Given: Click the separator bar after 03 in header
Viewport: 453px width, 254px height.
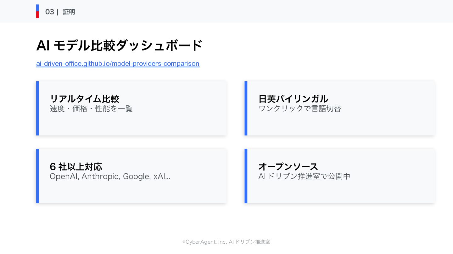Looking at the screenshot, I should [x=58, y=12].
